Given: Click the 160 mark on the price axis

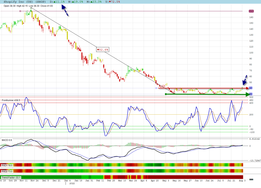Looking at the screenshot, I should coord(251,17).
